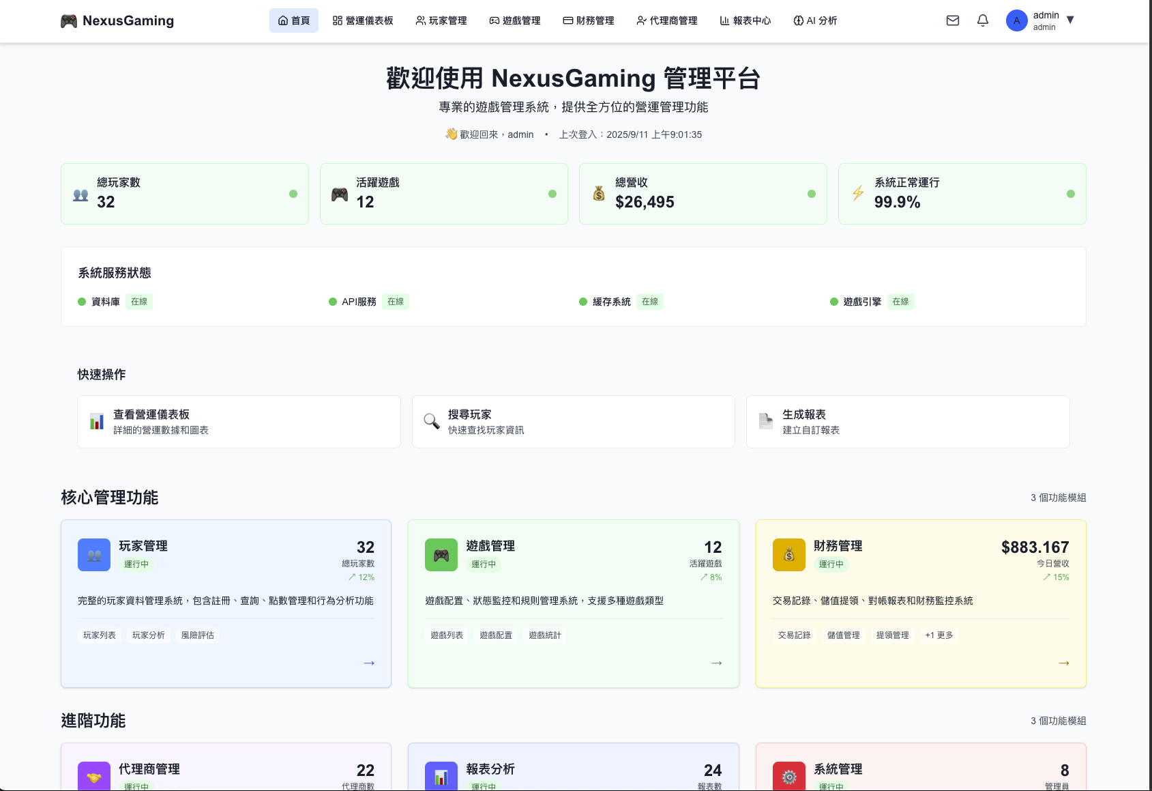Click the gamepad icon on 遊戲管理 card
1152x791 pixels.
[441, 555]
